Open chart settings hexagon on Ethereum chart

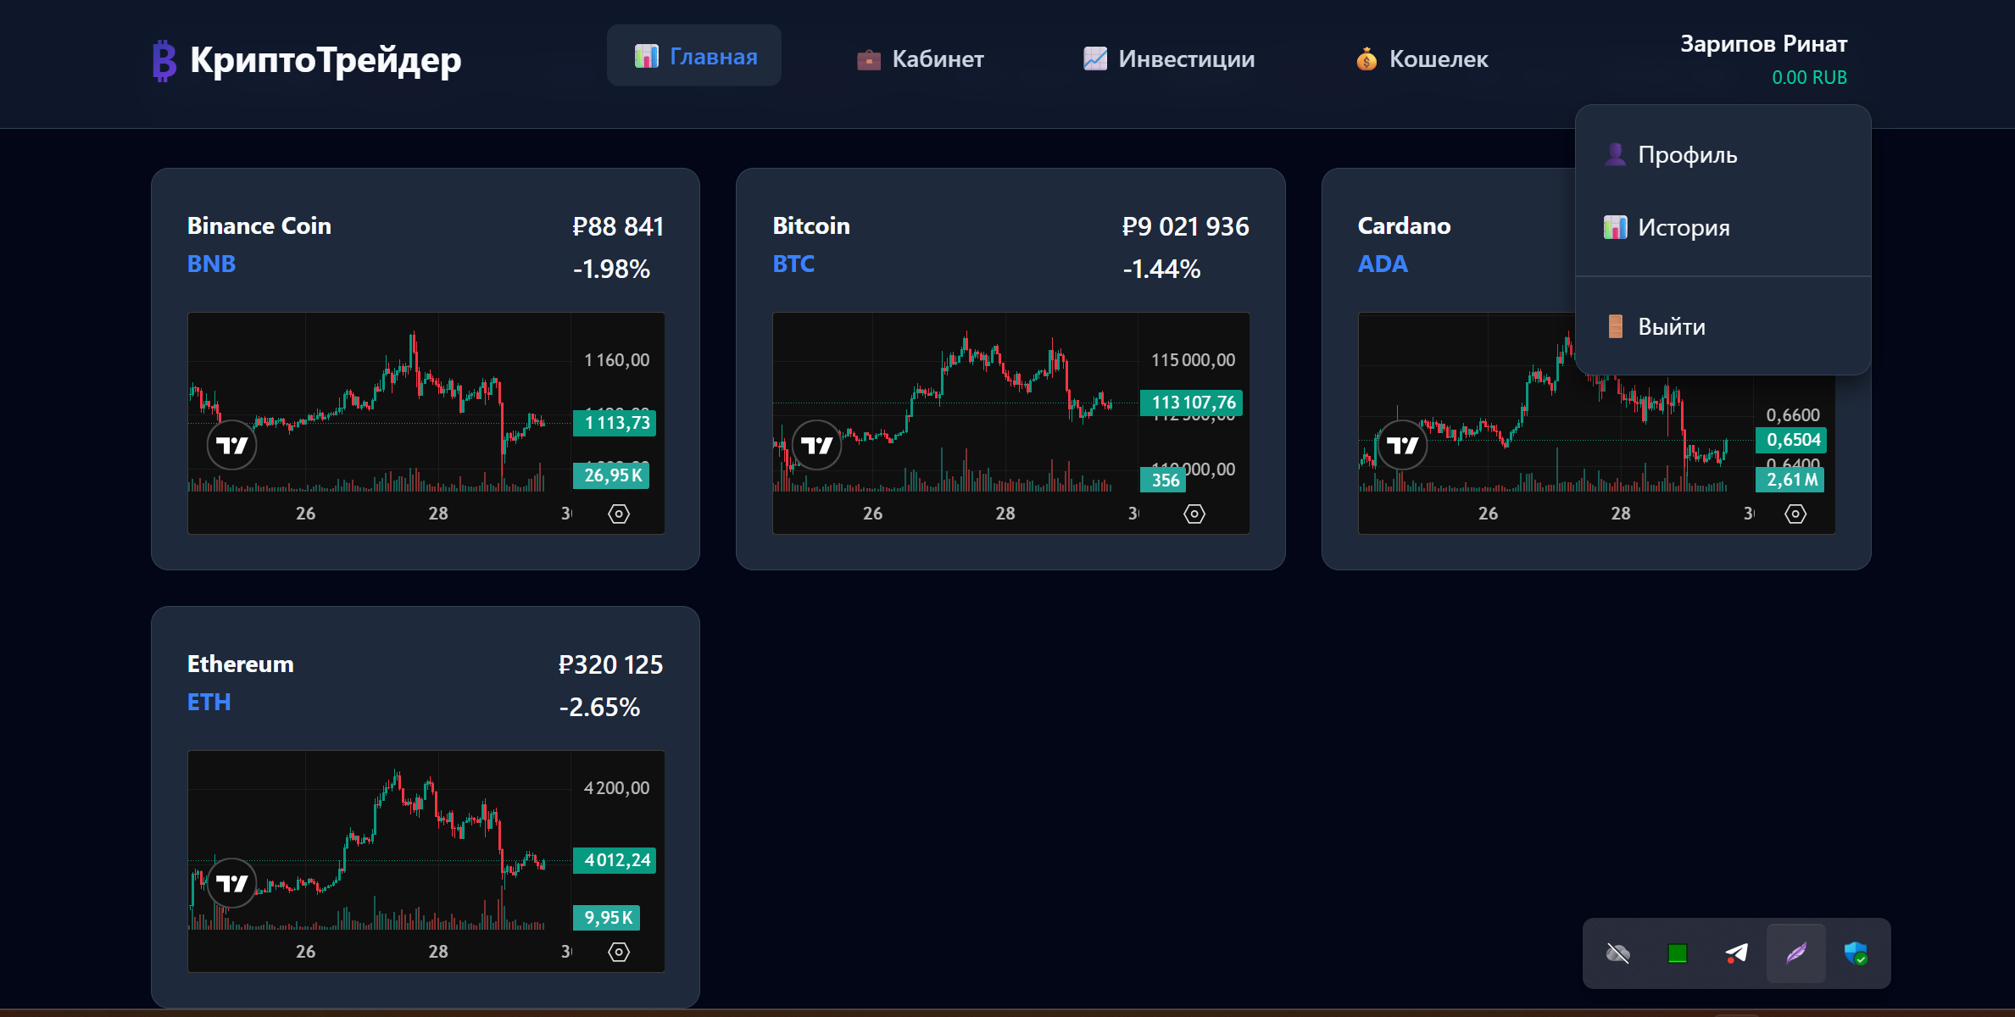619,952
